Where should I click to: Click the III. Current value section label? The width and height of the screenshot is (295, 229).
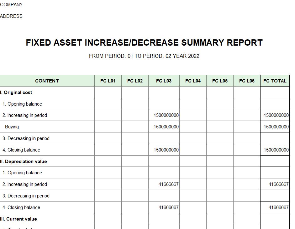tap(18, 219)
